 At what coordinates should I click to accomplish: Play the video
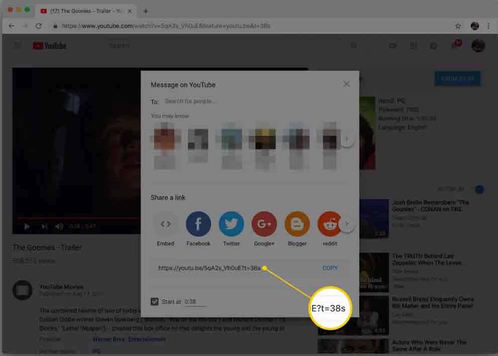[x=27, y=226]
